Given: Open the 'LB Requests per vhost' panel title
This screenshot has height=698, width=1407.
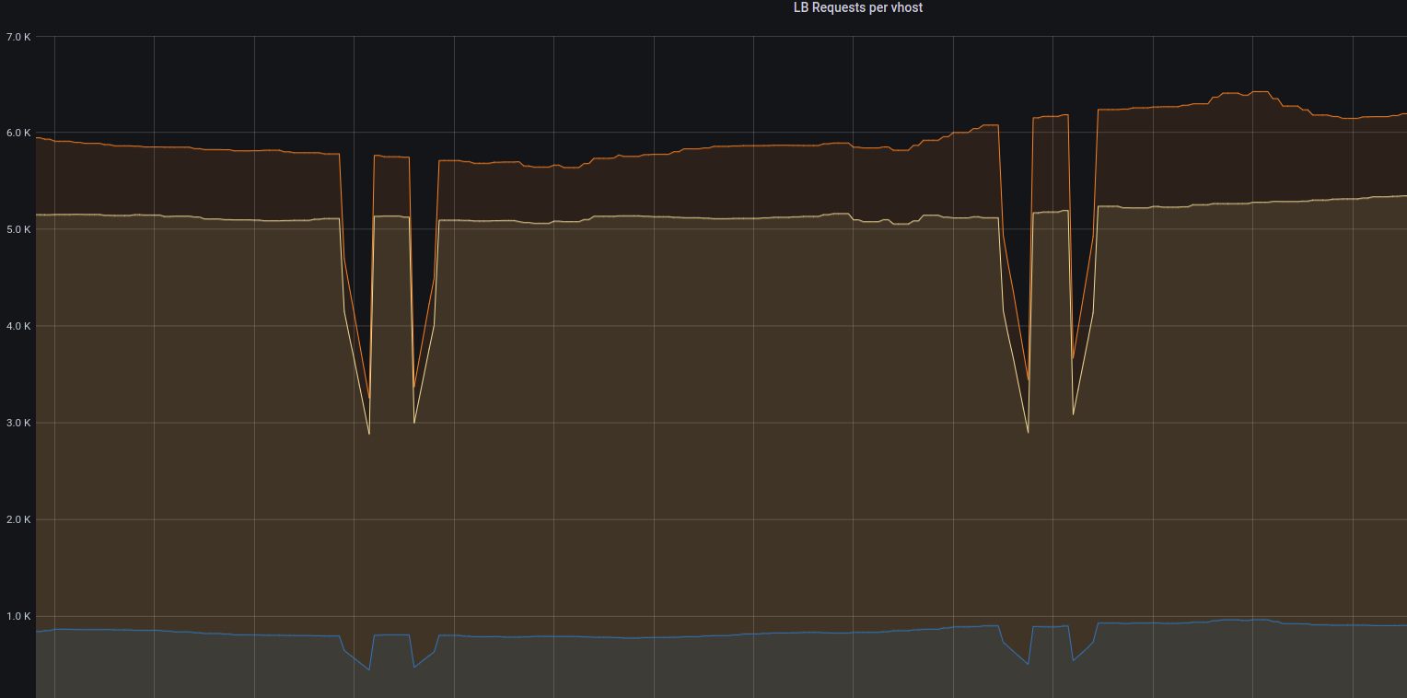Looking at the screenshot, I should tap(857, 7).
